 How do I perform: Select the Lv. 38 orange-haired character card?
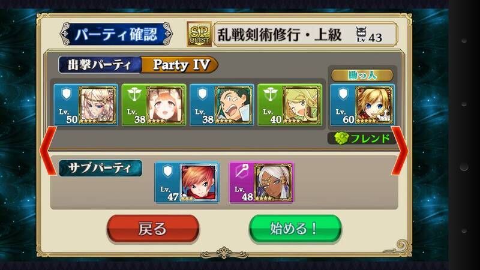click(154, 105)
